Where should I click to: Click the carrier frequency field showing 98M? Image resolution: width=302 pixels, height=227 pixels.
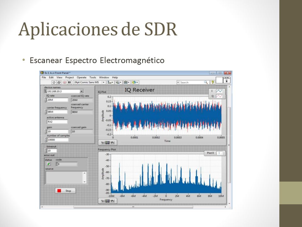pos(57,112)
